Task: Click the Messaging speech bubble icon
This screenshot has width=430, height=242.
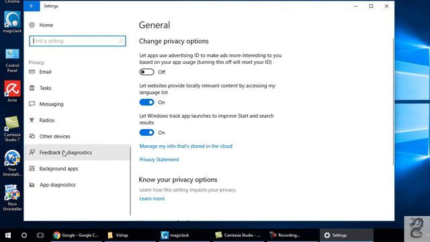Action: pos(32,104)
